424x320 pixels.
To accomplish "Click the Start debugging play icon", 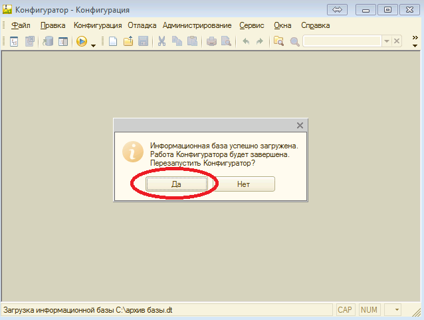I will click(x=82, y=41).
